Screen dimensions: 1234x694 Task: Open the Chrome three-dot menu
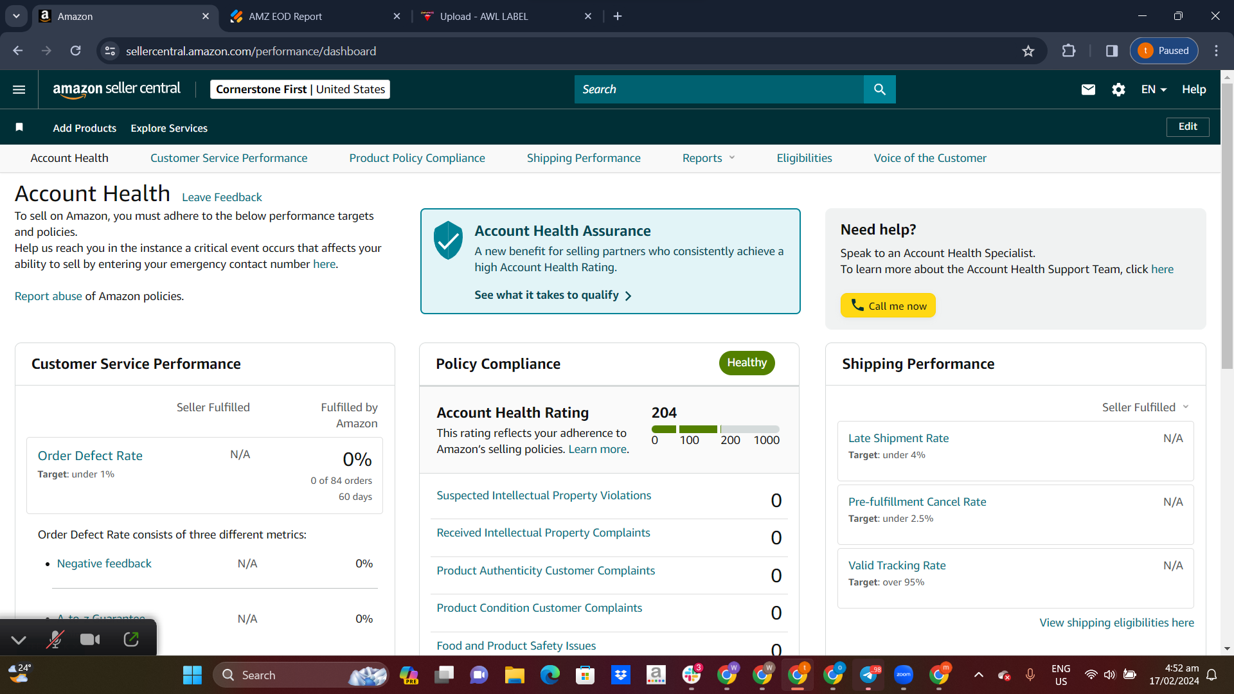click(1216, 51)
